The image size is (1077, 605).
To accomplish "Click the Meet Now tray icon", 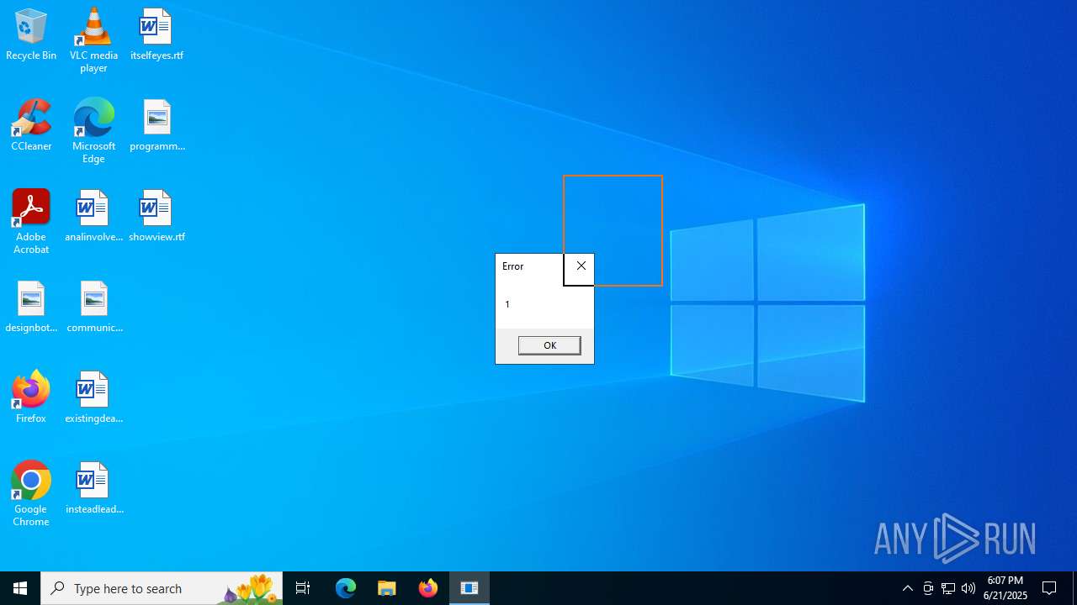I will coord(928,588).
